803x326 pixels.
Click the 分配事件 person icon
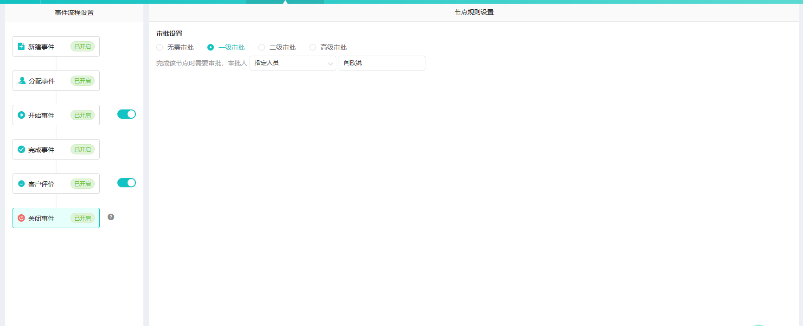coord(22,81)
